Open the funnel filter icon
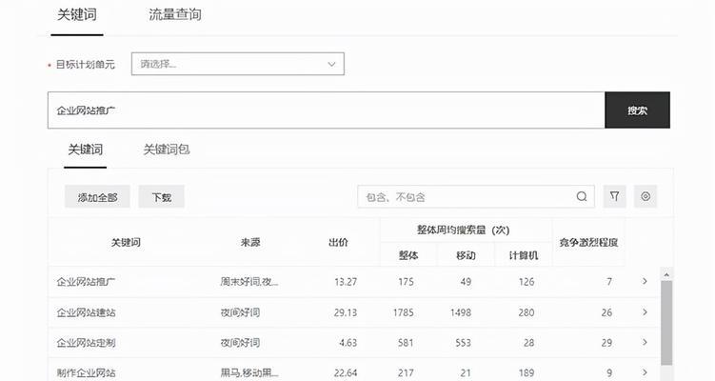715x381 pixels. (614, 196)
